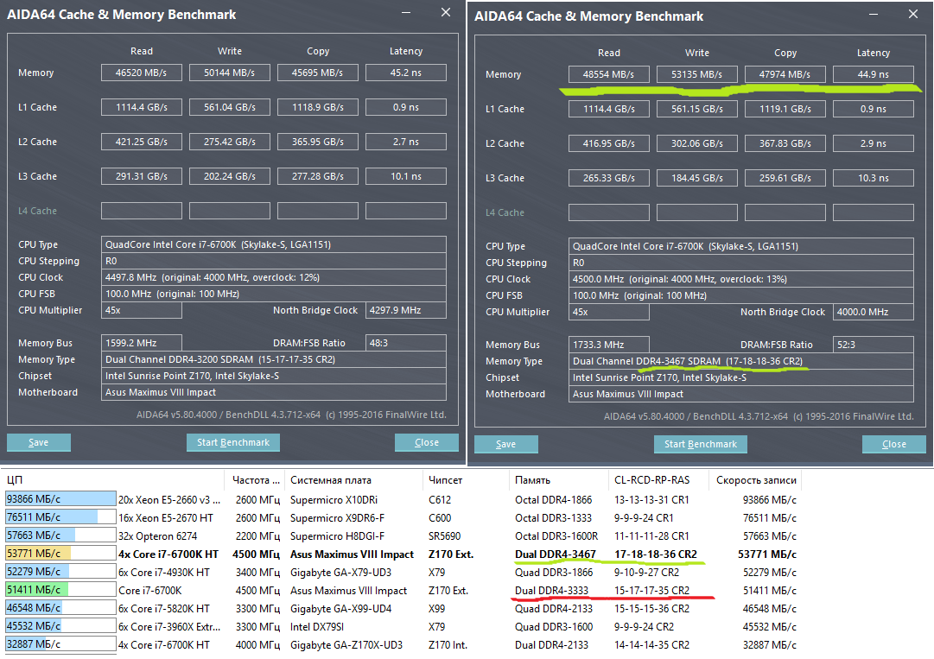Click the empty L4 Cache Read field in left window
The height and width of the screenshot is (659, 934).
pyautogui.click(x=141, y=211)
